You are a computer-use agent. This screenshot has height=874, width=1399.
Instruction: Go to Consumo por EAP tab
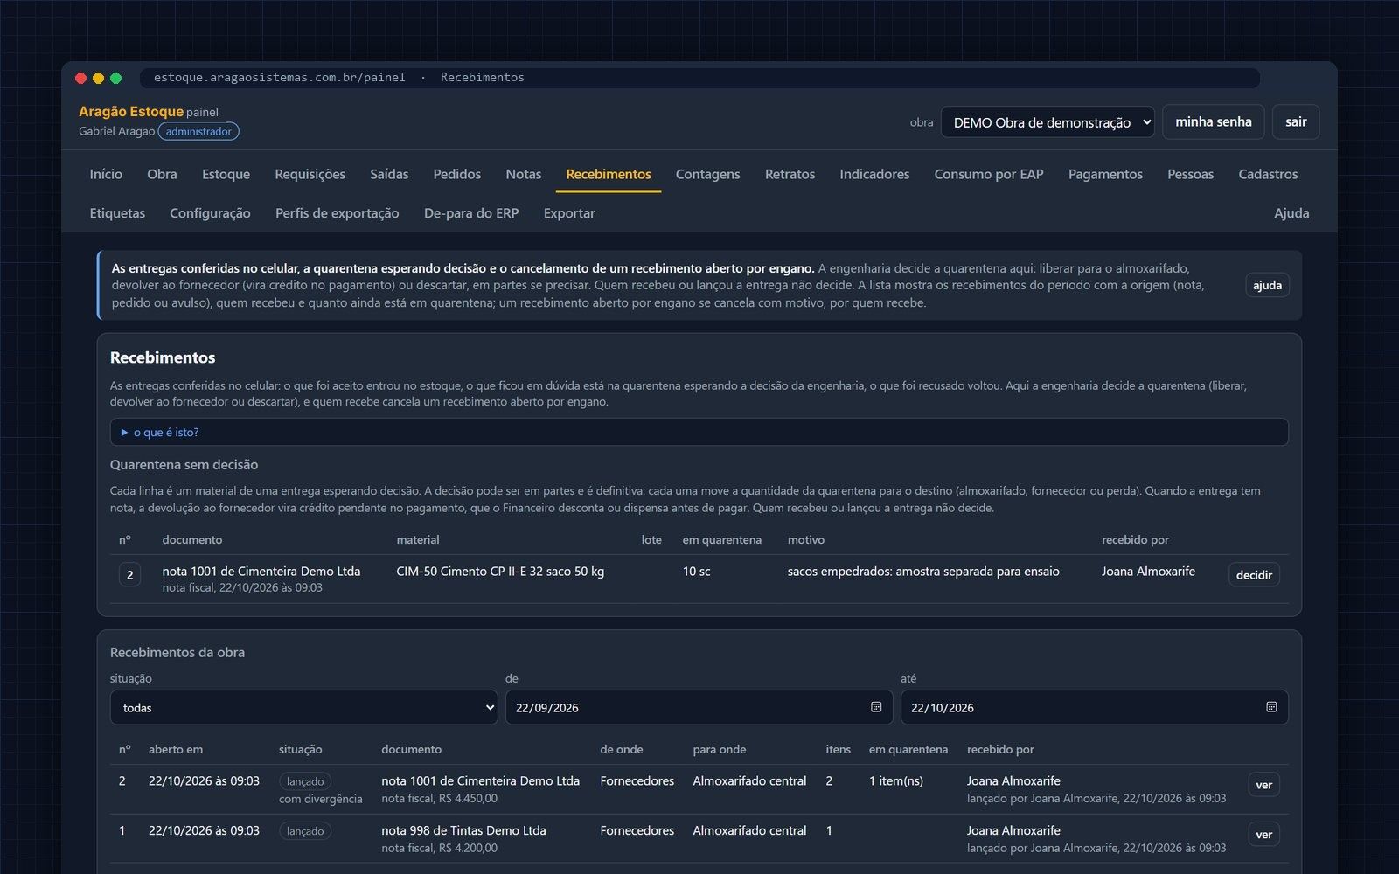(x=988, y=174)
